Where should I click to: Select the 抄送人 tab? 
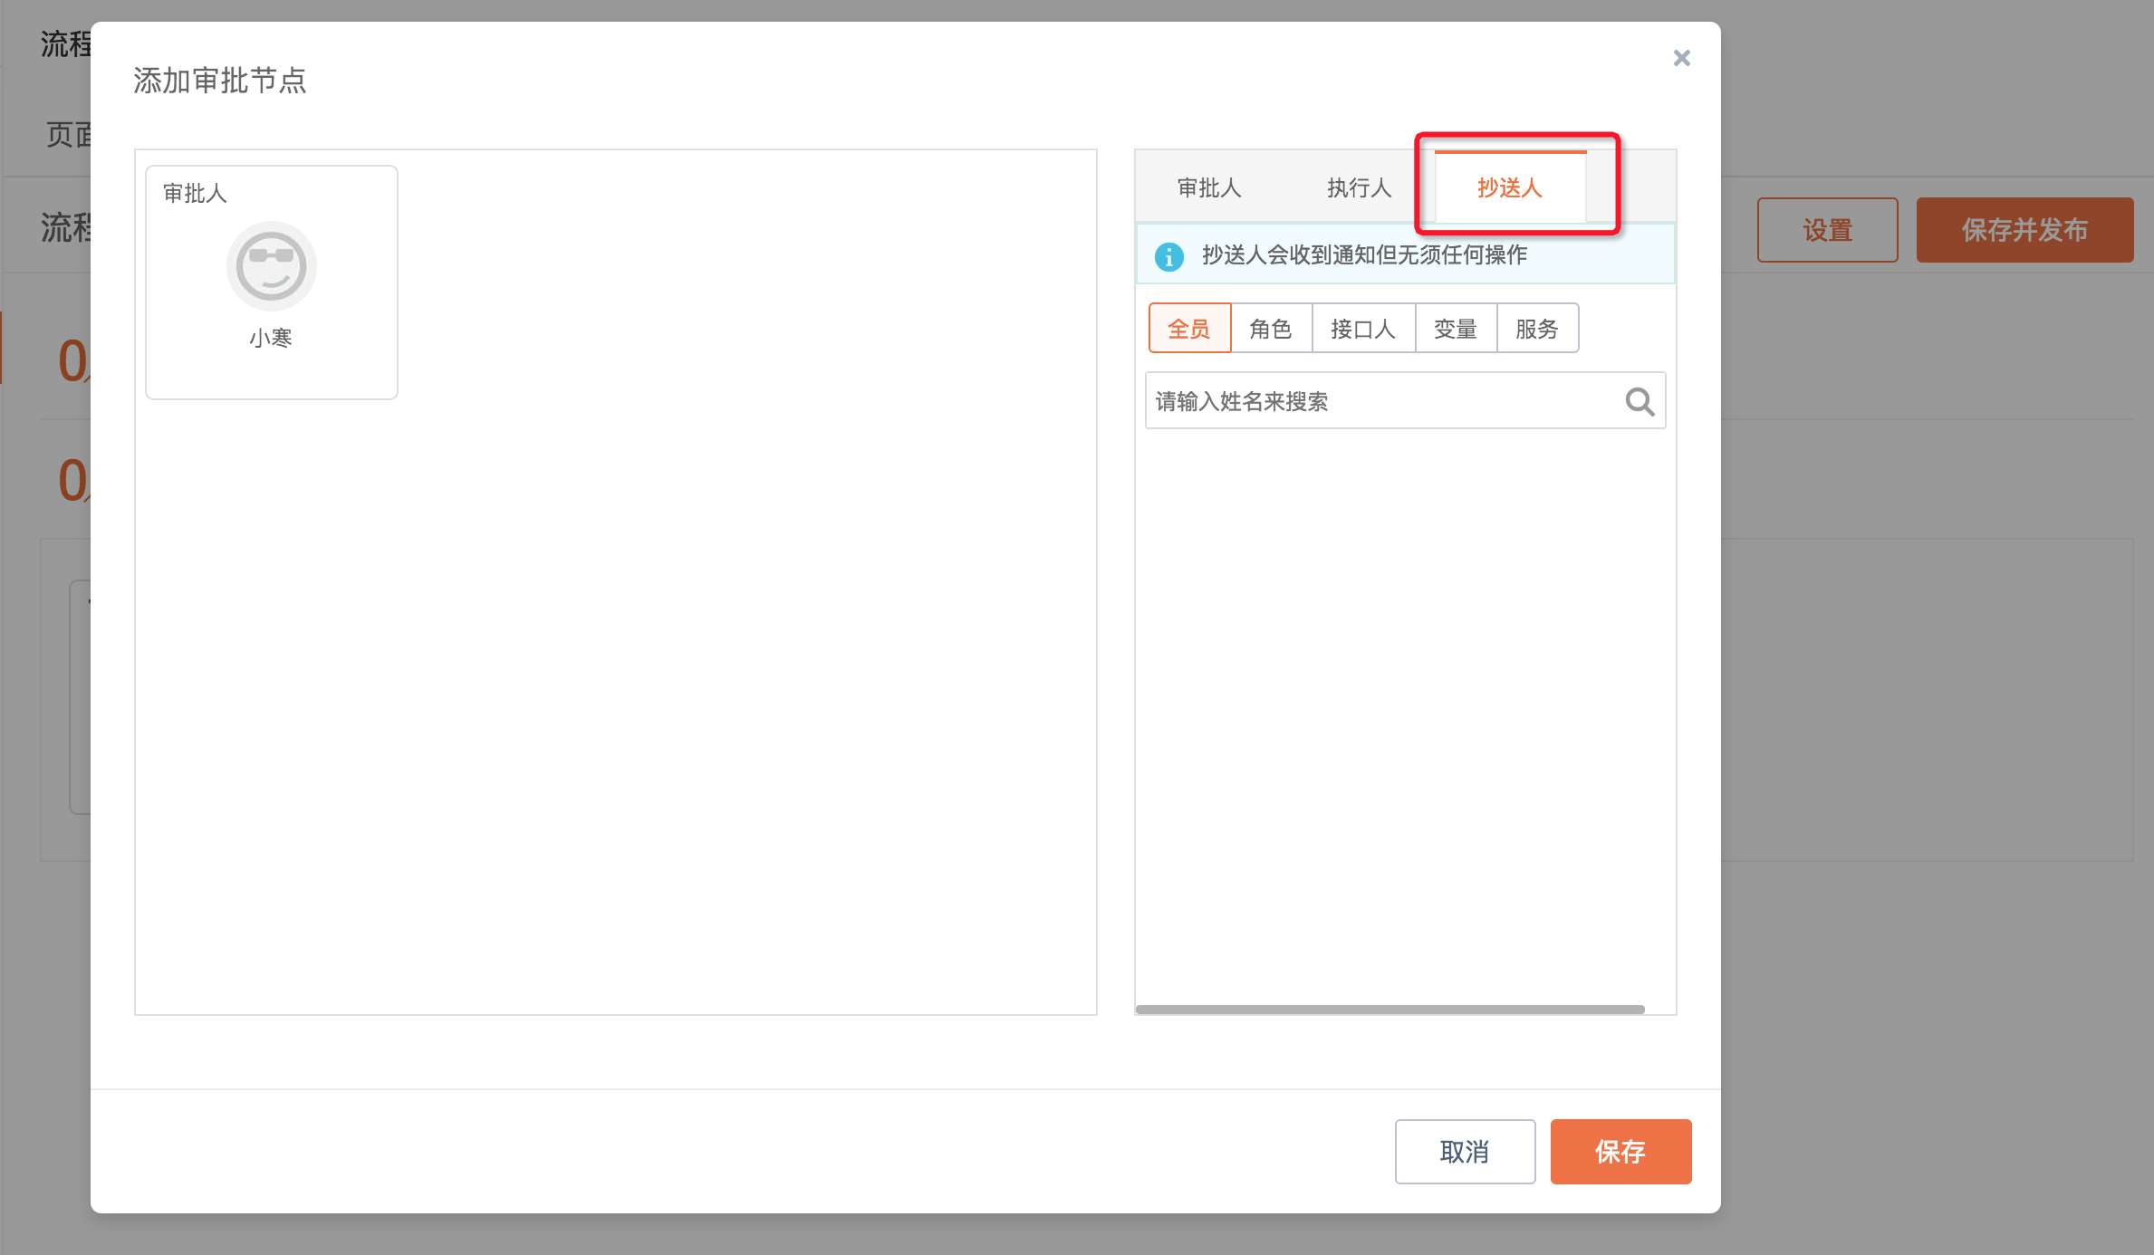1509,187
